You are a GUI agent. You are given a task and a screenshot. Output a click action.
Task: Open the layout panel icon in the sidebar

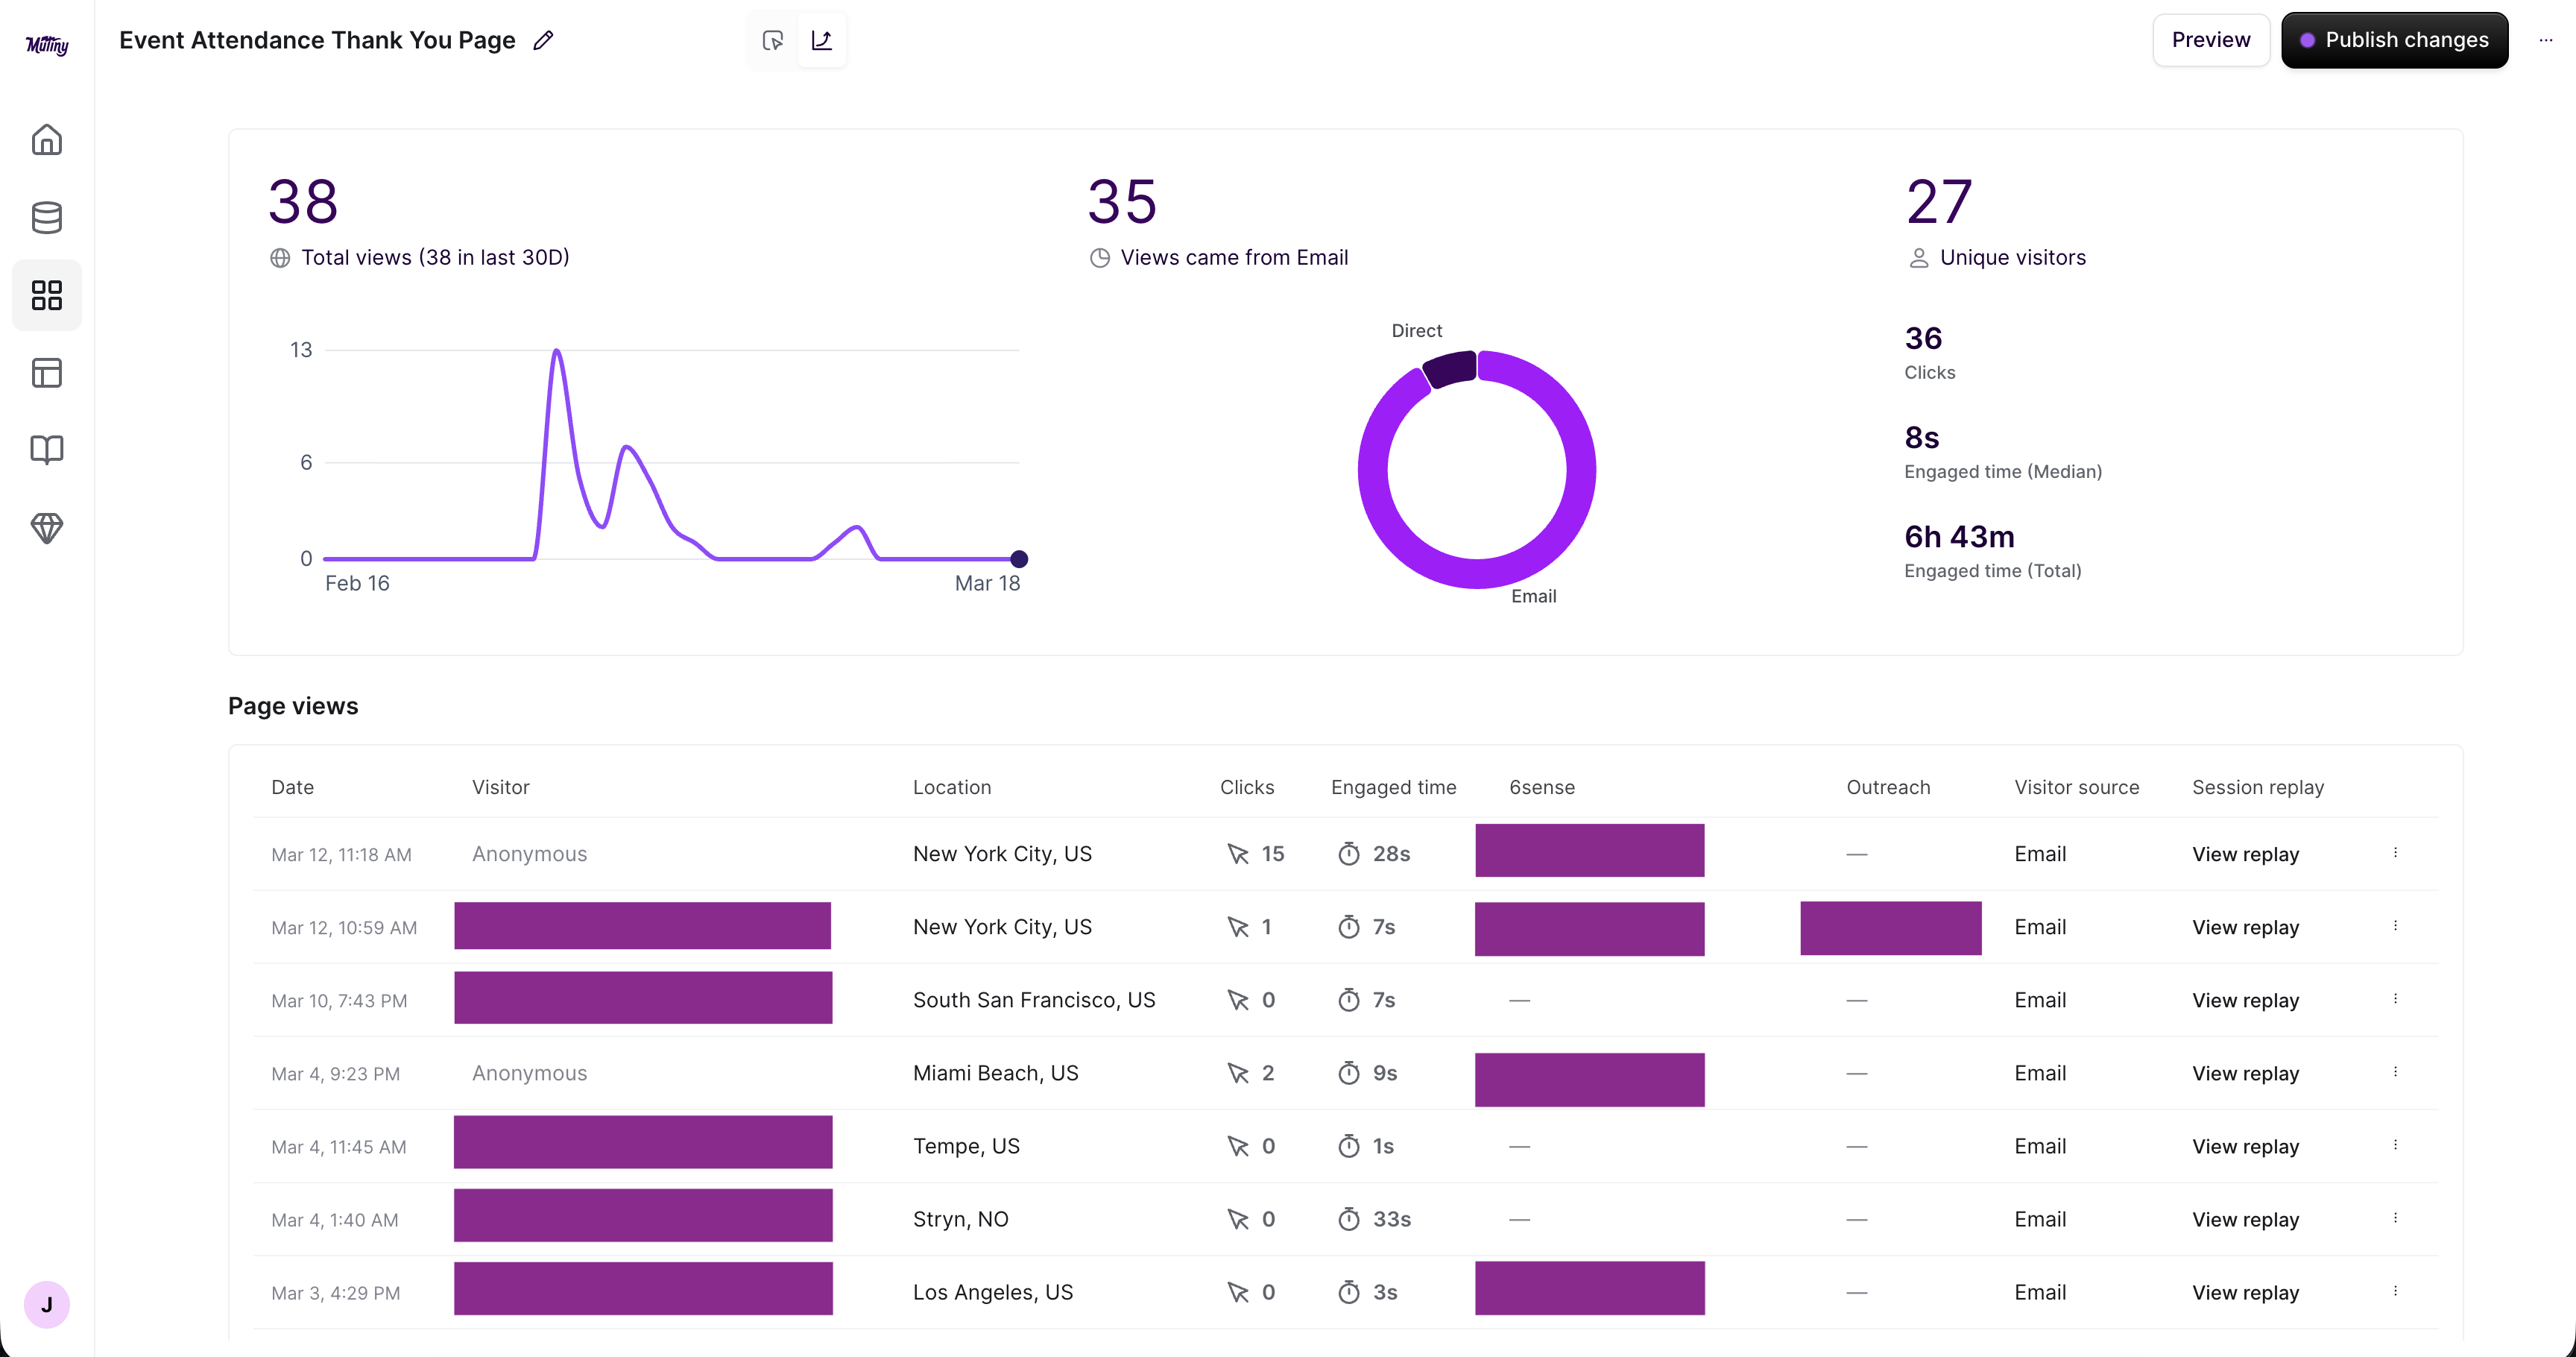point(47,373)
